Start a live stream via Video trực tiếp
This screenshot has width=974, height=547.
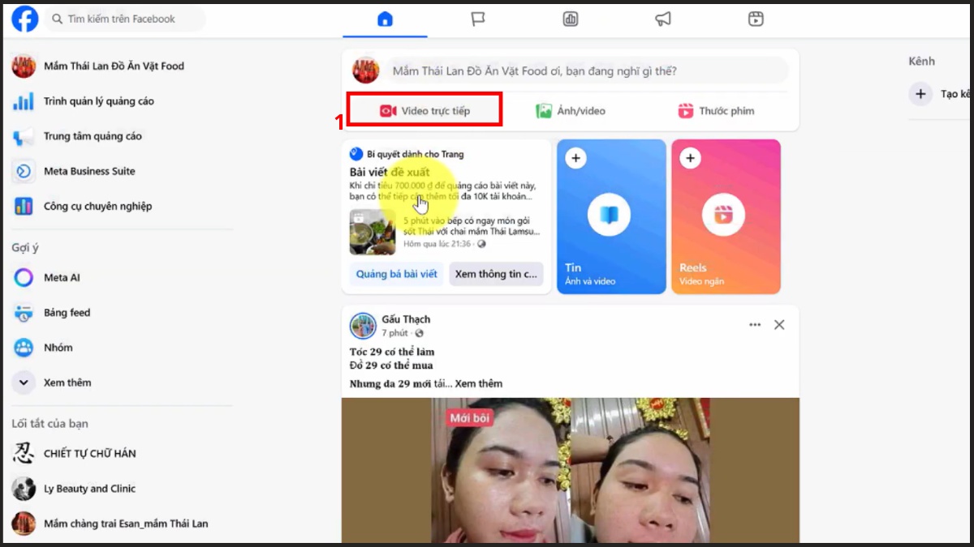(x=424, y=110)
